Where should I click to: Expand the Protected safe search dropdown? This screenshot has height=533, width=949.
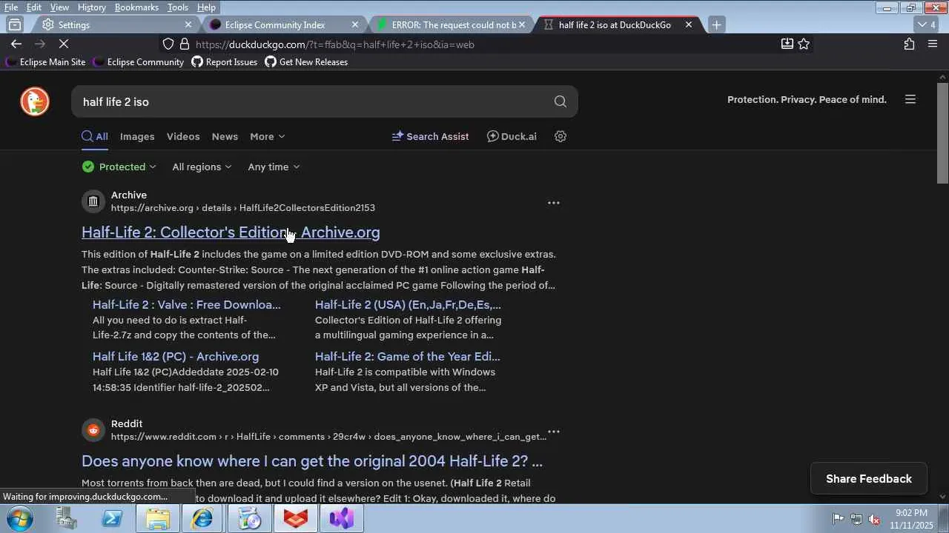119,167
